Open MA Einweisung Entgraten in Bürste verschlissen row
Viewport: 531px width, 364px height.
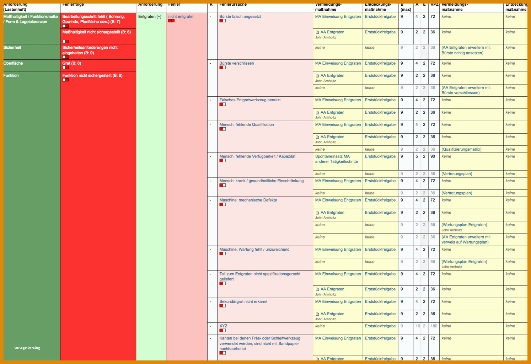click(x=338, y=63)
